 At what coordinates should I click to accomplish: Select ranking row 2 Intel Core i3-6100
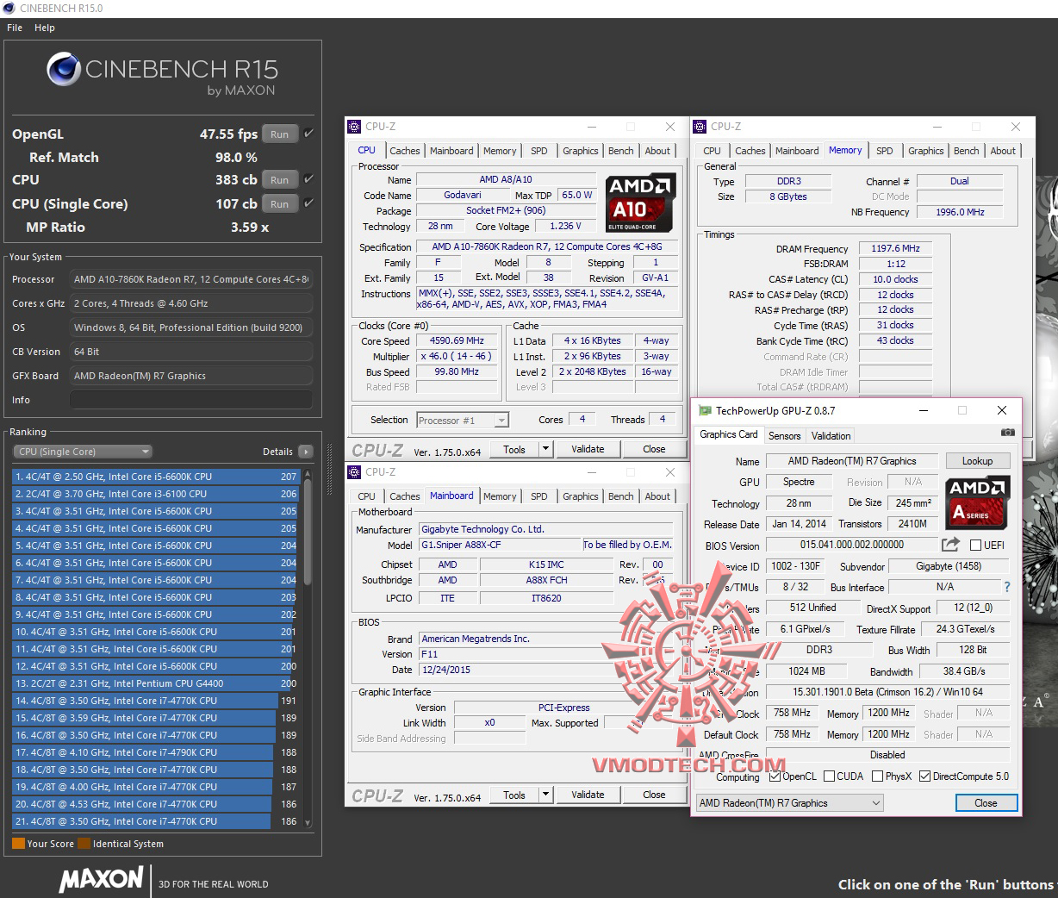(155, 494)
